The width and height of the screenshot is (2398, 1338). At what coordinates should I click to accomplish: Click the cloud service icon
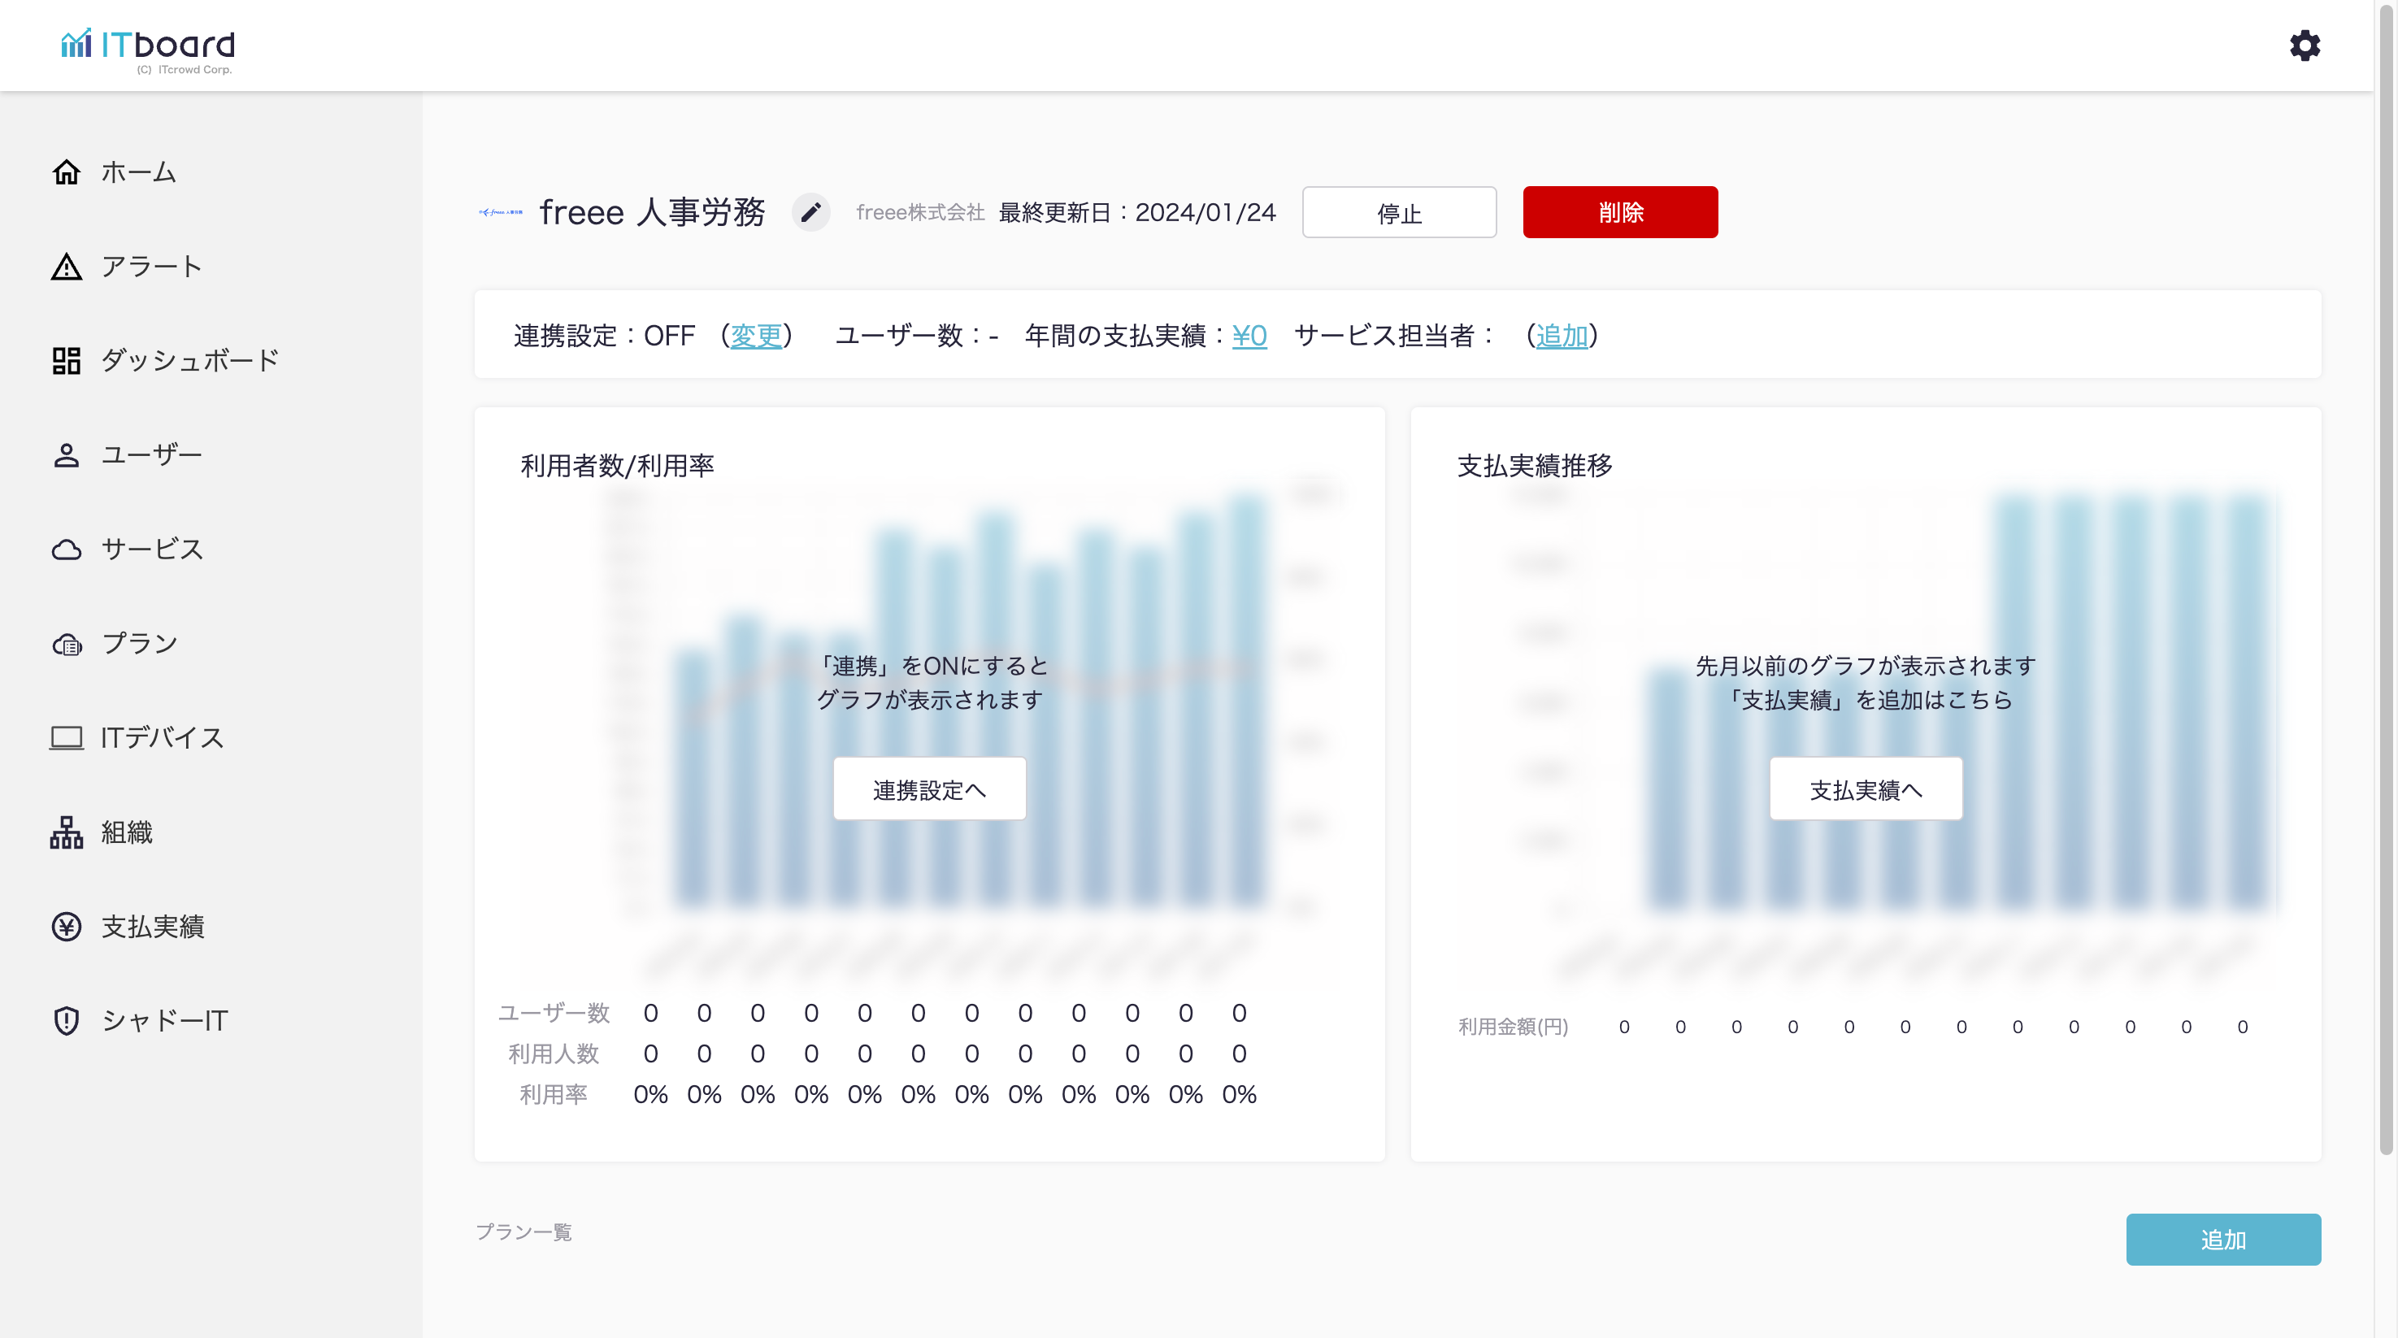click(x=66, y=550)
